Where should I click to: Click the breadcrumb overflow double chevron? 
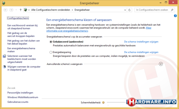click(x=29, y=10)
